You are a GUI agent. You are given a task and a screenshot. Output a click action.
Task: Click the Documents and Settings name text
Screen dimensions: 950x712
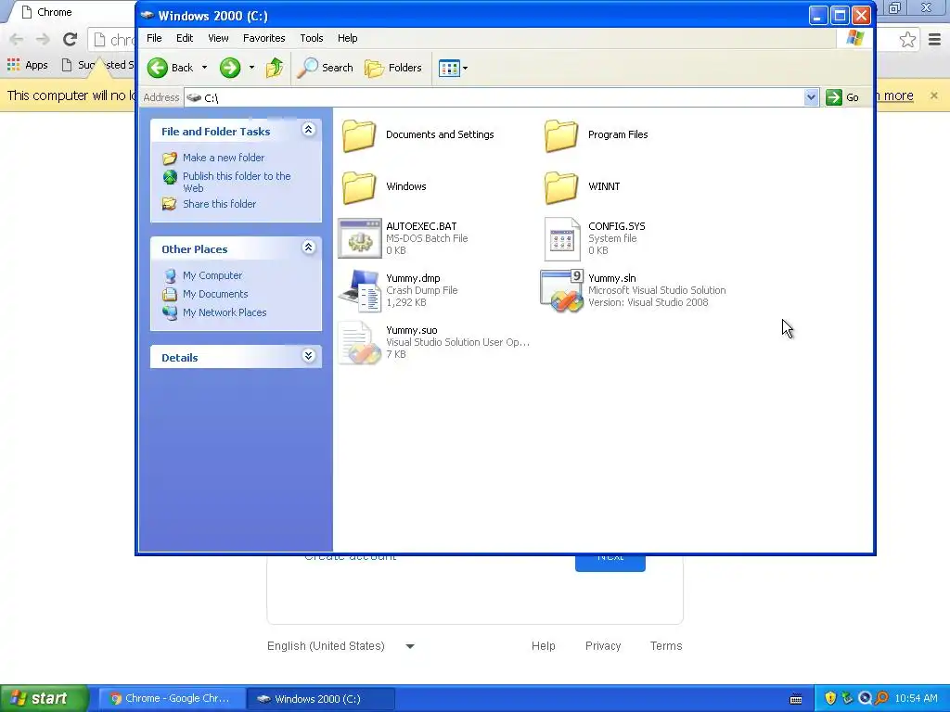tap(440, 134)
